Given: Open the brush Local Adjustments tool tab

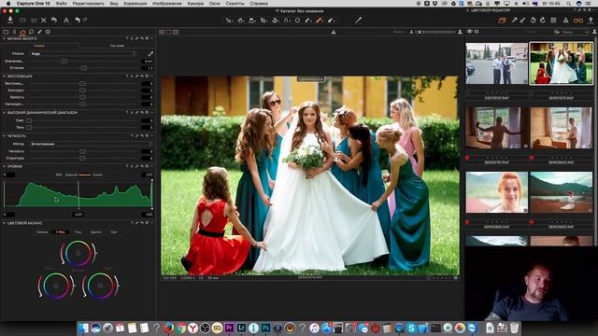Looking at the screenshot, I should pyautogui.click(x=39, y=32).
